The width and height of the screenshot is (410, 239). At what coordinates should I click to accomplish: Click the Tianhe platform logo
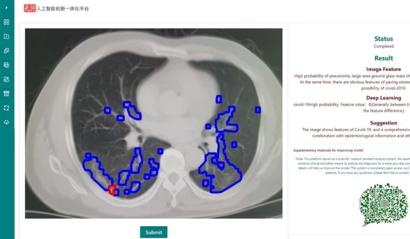pyautogui.click(x=29, y=9)
